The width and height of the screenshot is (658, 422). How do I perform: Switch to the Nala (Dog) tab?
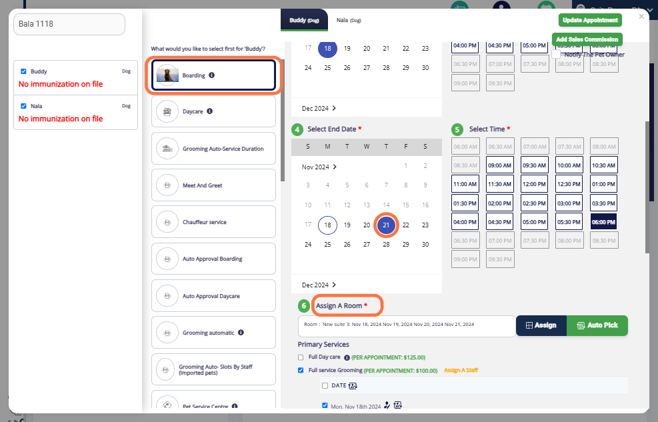pyautogui.click(x=349, y=20)
